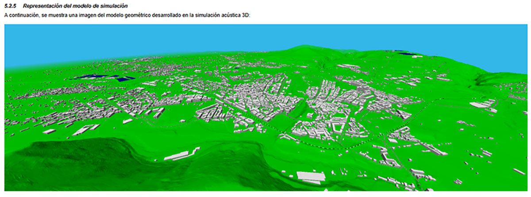Click the dark blue patch on the right hilltop

[407, 54]
